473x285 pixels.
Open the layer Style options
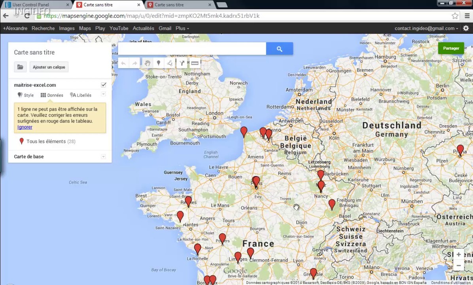point(26,95)
